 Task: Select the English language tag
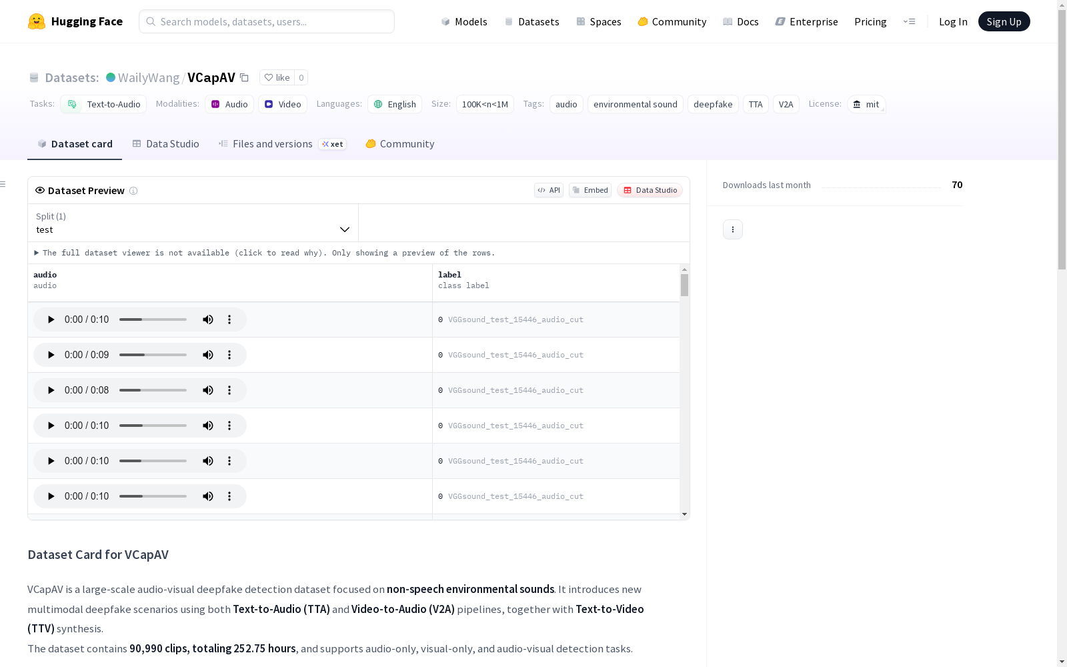click(x=395, y=104)
